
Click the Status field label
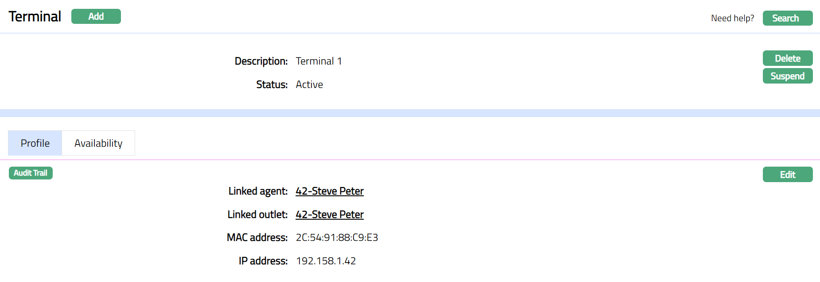coord(272,84)
